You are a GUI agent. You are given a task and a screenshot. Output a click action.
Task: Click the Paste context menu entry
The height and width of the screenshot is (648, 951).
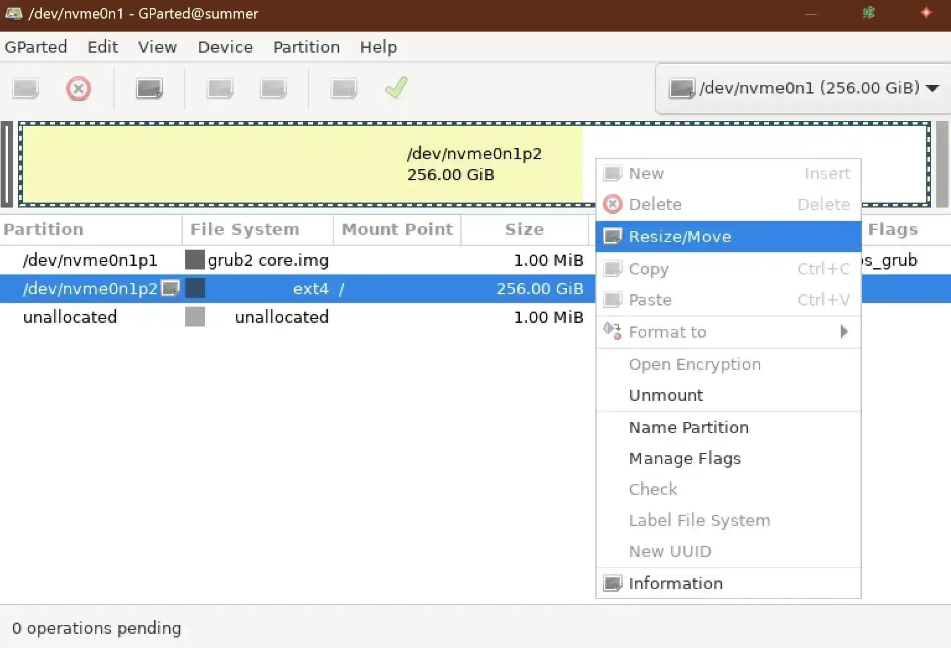coord(729,300)
